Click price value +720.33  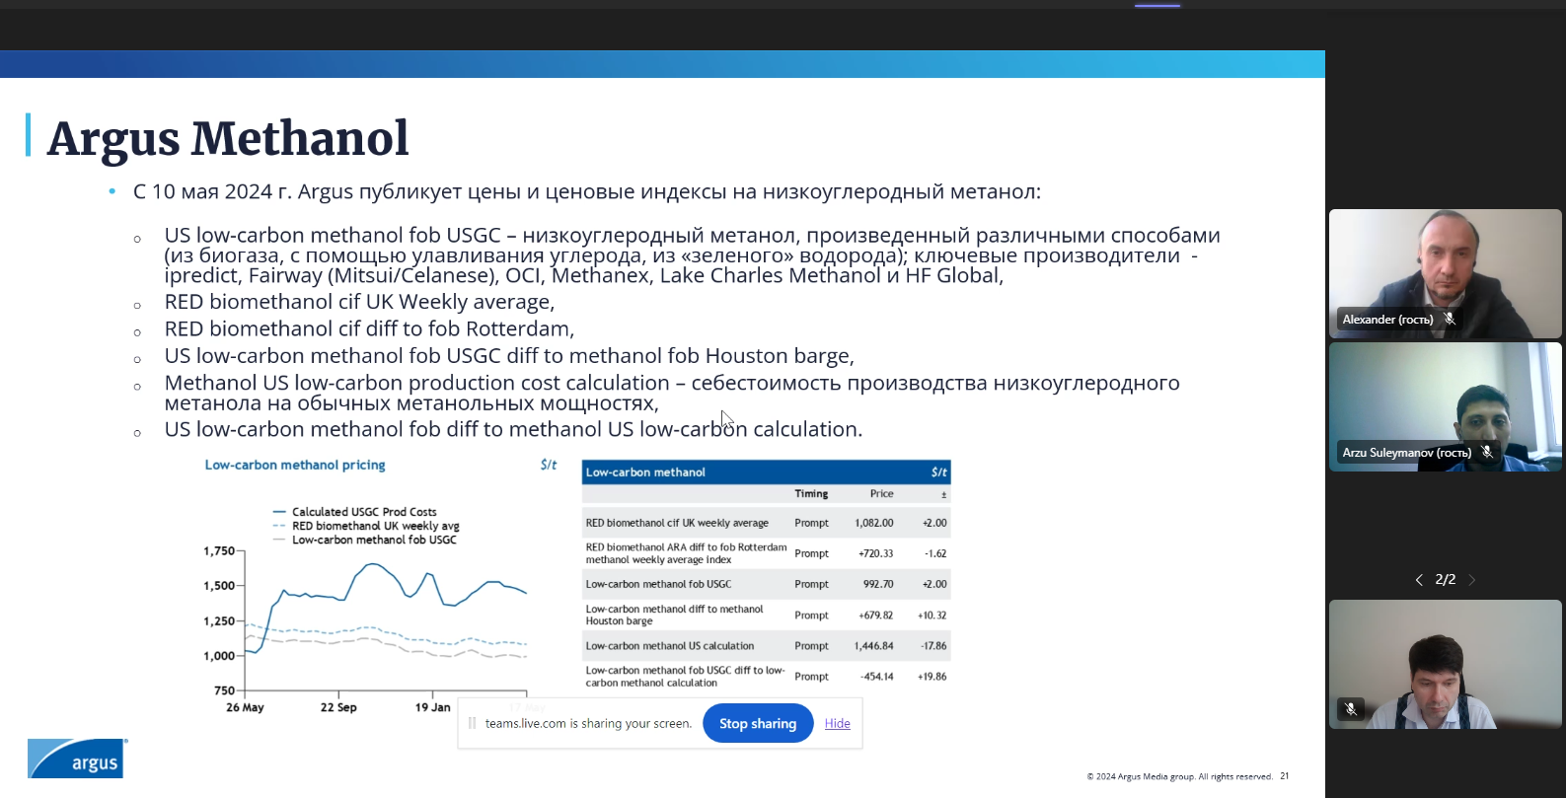tap(875, 553)
